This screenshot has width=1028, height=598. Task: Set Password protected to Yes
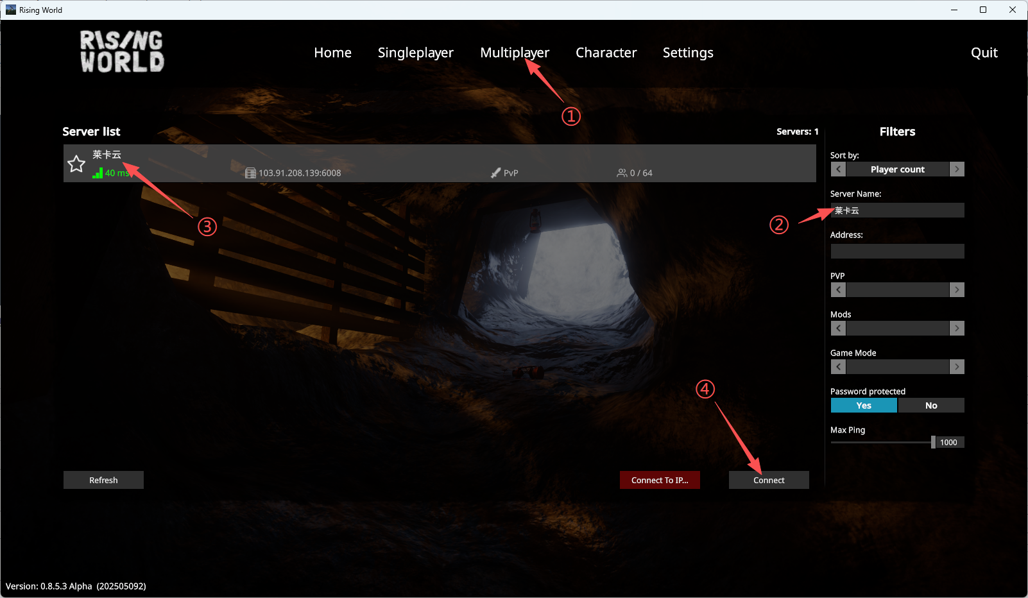pos(864,406)
